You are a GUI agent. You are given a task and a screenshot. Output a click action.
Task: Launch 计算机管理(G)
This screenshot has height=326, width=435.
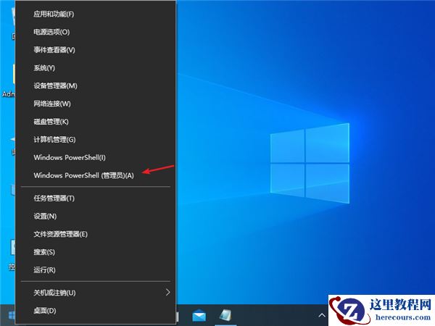click(x=96, y=139)
